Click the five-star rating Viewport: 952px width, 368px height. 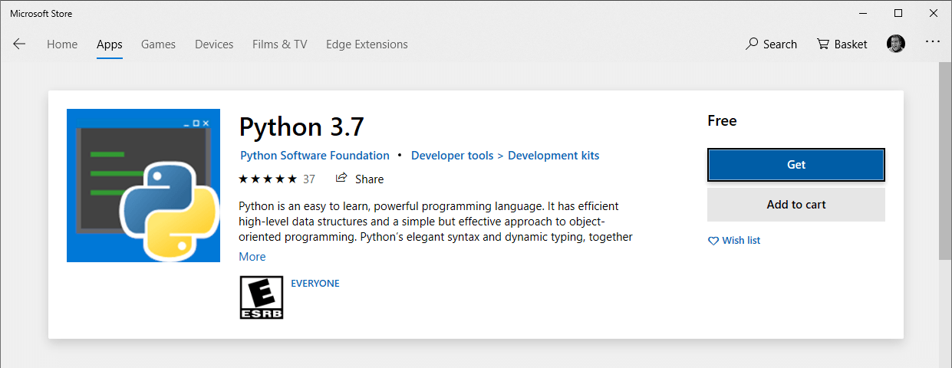pos(268,179)
